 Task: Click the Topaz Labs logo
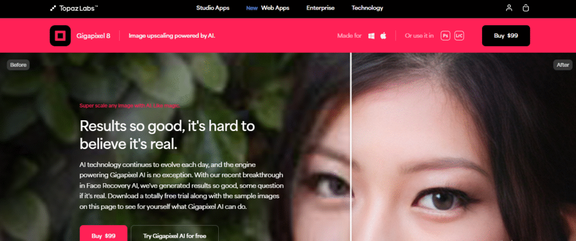coord(74,8)
